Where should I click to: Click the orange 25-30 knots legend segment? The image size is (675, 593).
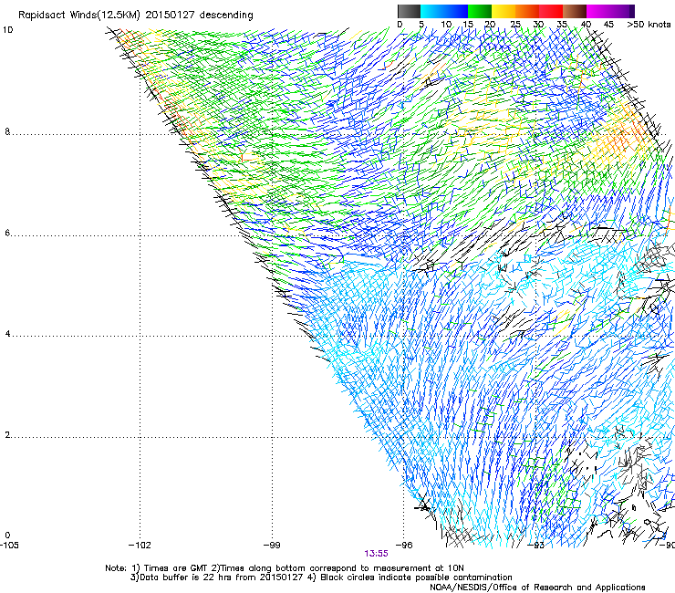pos(527,11)
